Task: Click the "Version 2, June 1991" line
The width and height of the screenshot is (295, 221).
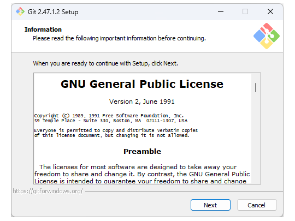Action: click(142, 101)
